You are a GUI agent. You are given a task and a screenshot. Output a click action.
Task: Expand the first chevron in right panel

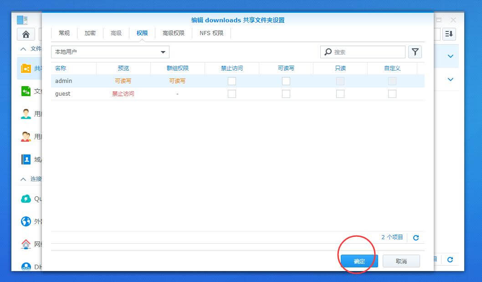pos(450,56)
